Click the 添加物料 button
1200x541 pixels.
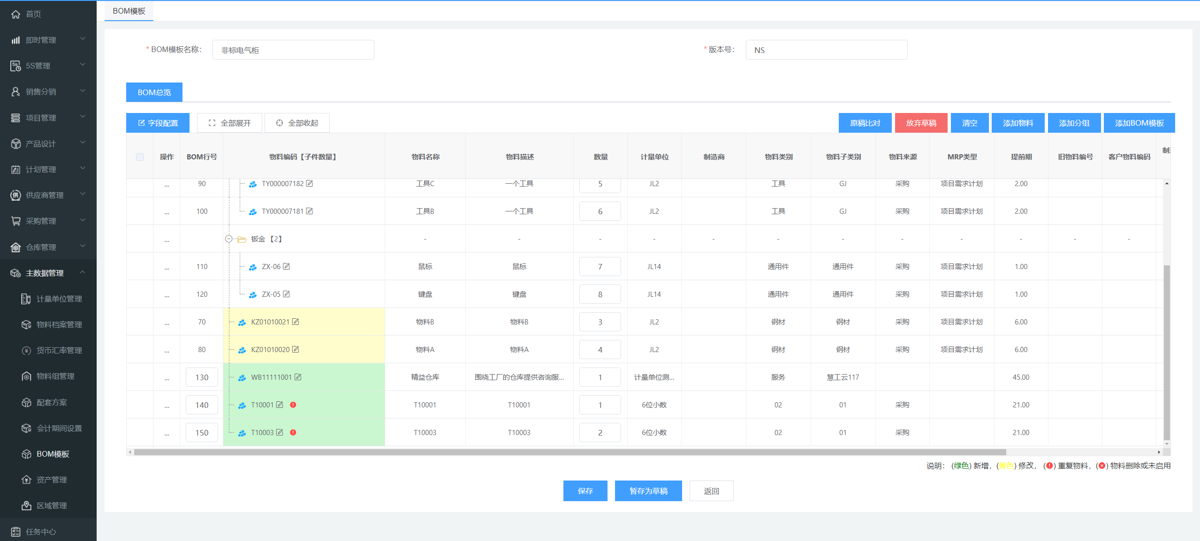pos(1018,123)
